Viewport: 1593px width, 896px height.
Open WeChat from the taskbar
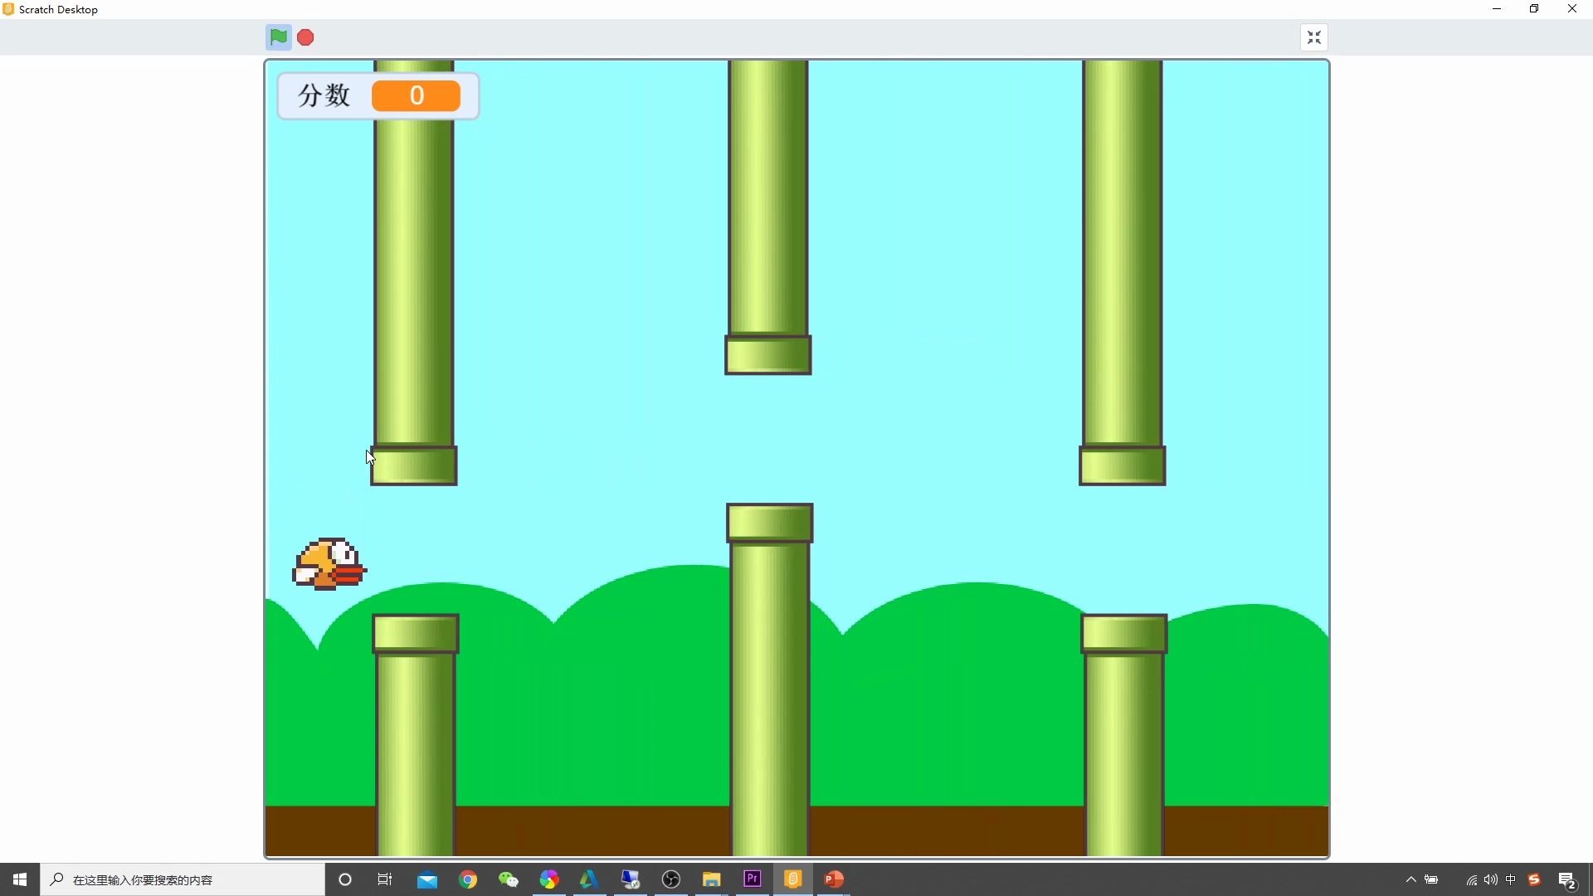(x=509, y=879)
